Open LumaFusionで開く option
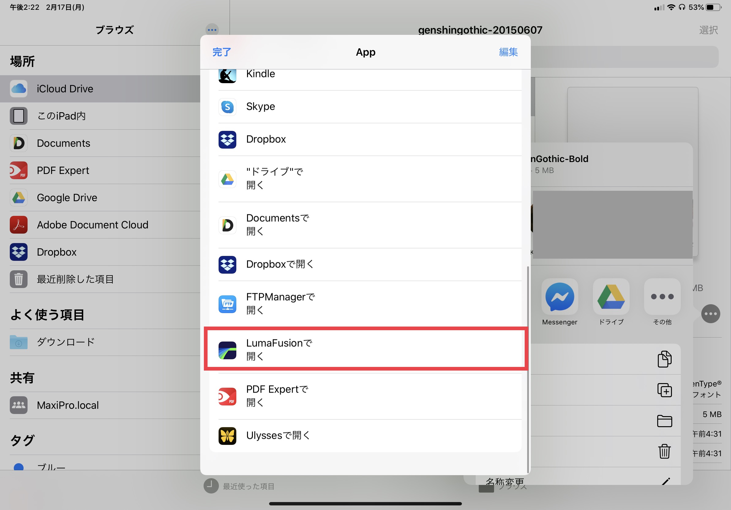 (365, 350)
